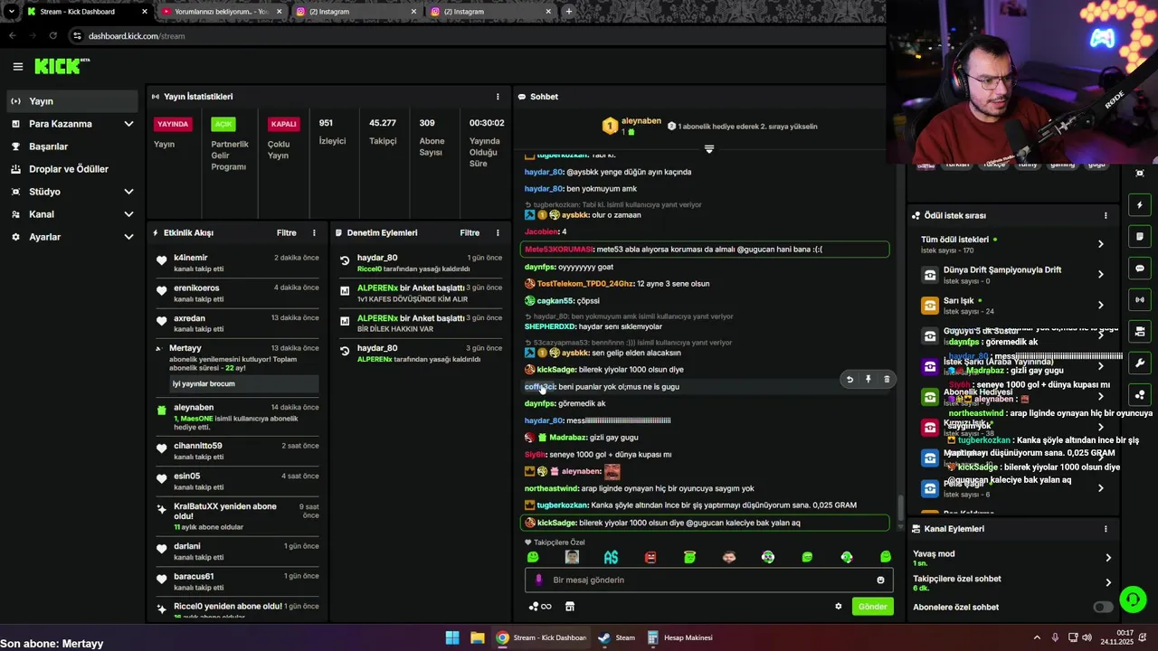Open Yayın İstatistikleri three-dot menu
1158x651 pixels.
497,97
